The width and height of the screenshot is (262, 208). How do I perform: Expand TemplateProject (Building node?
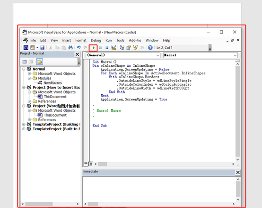24,124
